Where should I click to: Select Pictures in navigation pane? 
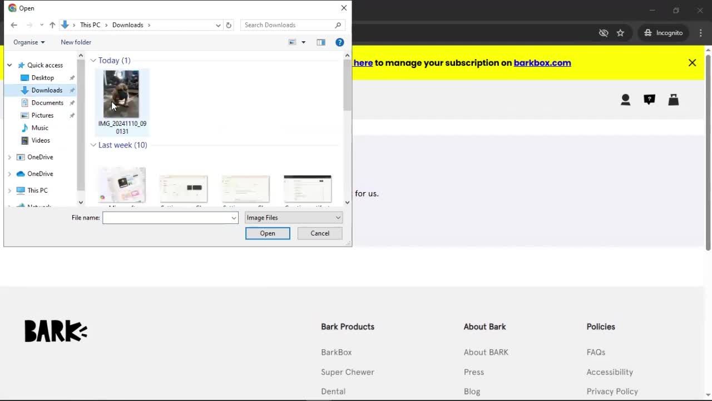click(x=42, y=115)
